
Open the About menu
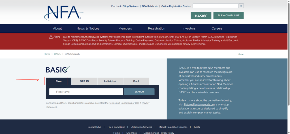point(57,28)
